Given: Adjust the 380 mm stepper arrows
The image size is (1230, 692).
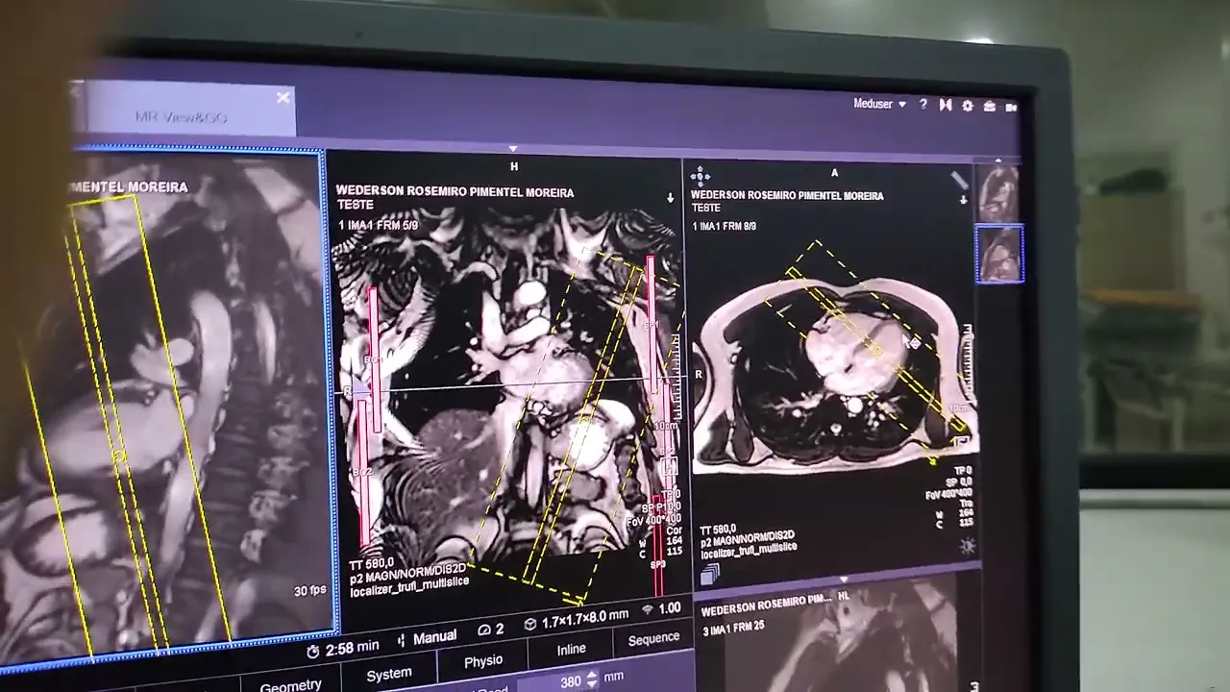Looking at the screenshot, I should (591, 679).
